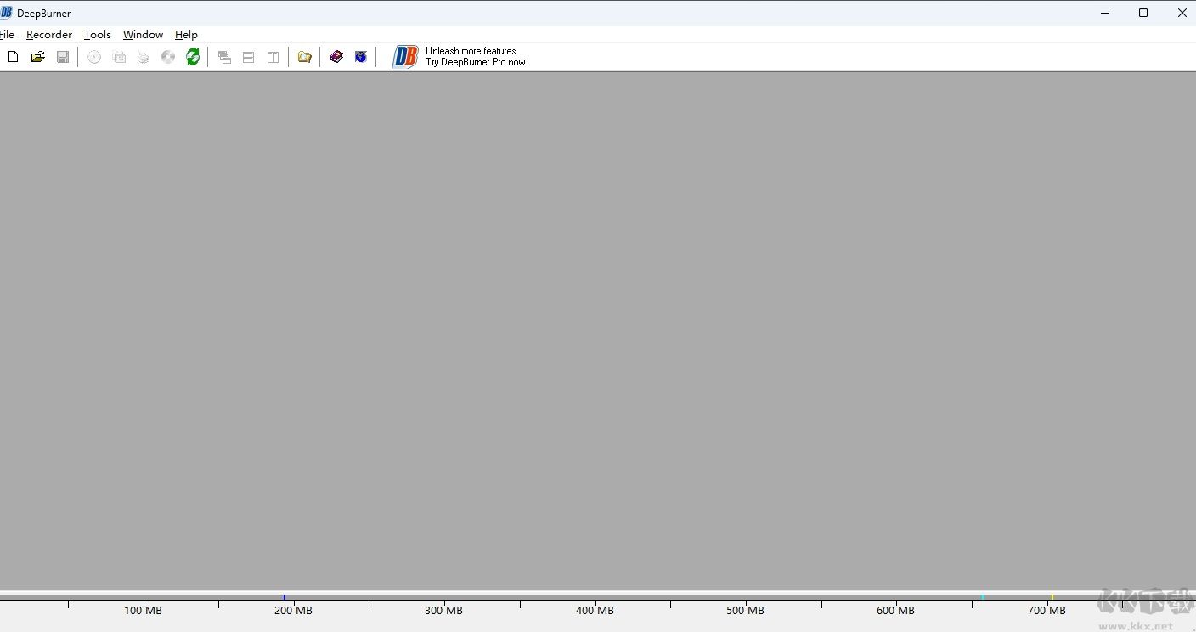Click the Unleash more features text
The width and height of the screenshot is (1196, 632).
tap(471, 51)
